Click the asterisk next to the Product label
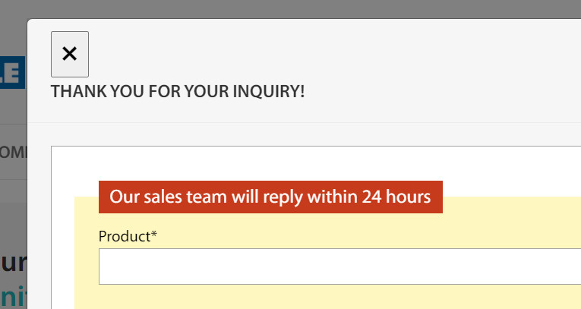This screenshot has width=581, height=309. pos(154,235)
